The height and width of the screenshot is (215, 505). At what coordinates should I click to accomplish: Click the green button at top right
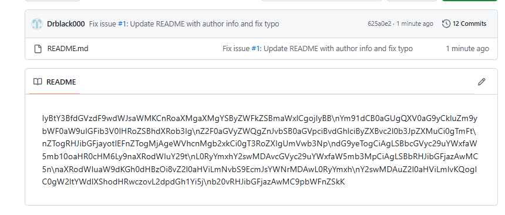pos(470,1)
